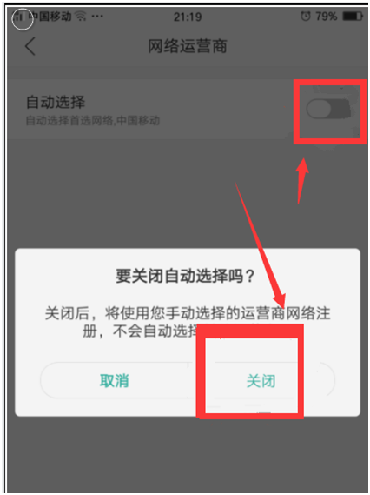Tap the 要关闭自动选择吗? dialog title
This screenshot has width=370, height=495.
[x=185, y=276]
